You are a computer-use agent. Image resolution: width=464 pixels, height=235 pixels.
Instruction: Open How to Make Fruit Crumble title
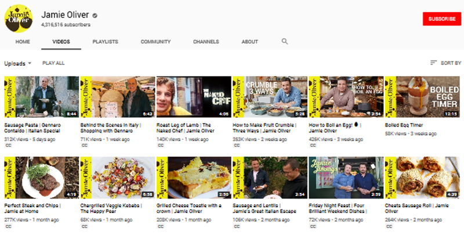click(264, 128)
